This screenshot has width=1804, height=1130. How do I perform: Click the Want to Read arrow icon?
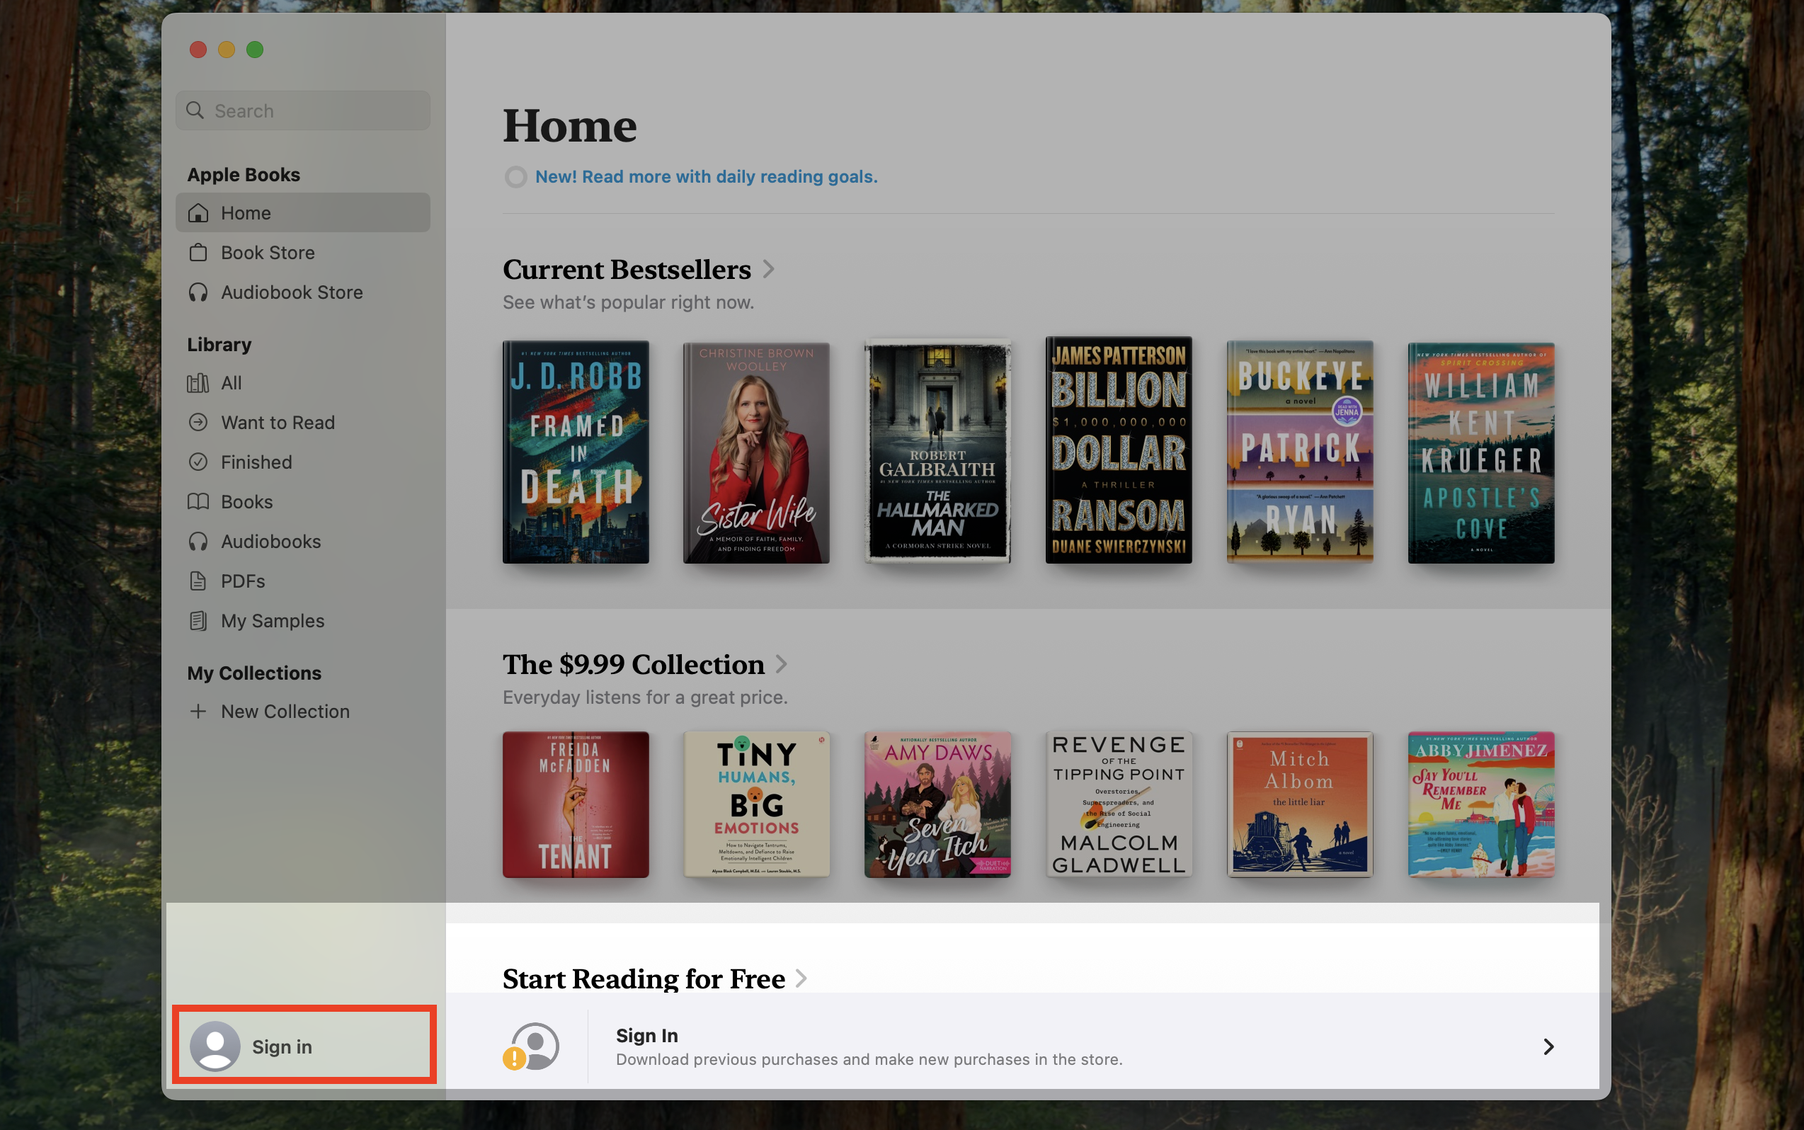[198, 422]
